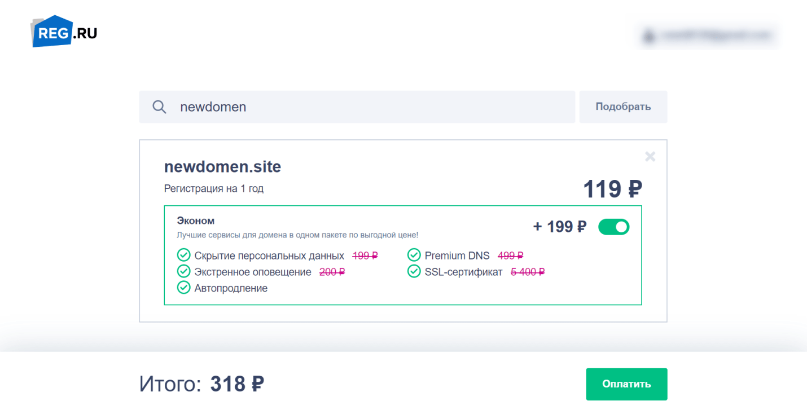Click the Скрытие персональных данных label
The width and height of the screenshot is (807, 414).
tap(269, 256)
